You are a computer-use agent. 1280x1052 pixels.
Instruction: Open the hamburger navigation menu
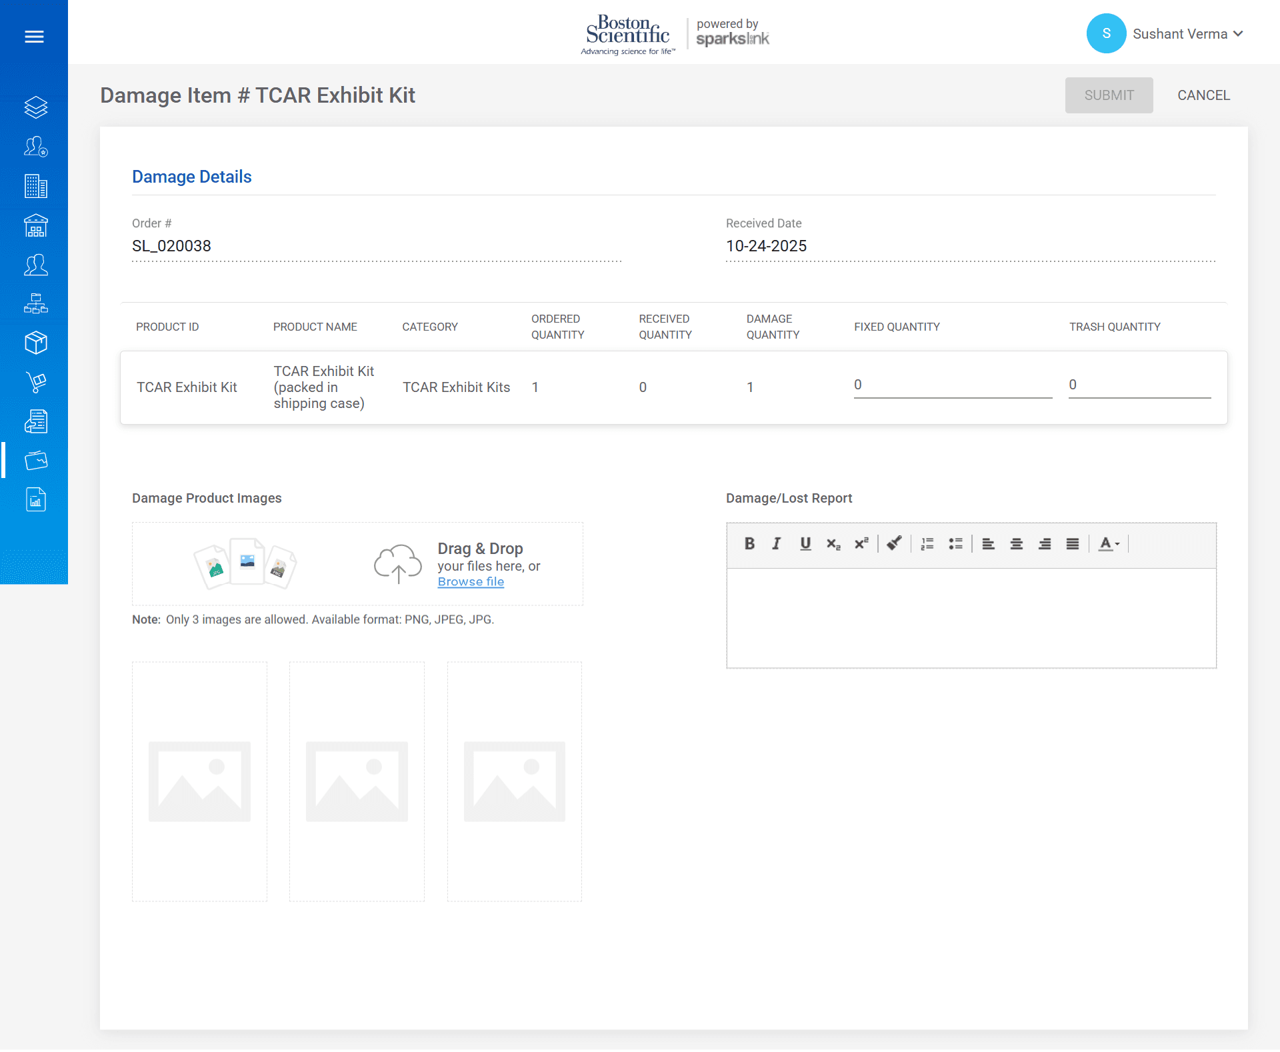pyautogui.click(x=34, y=37)
